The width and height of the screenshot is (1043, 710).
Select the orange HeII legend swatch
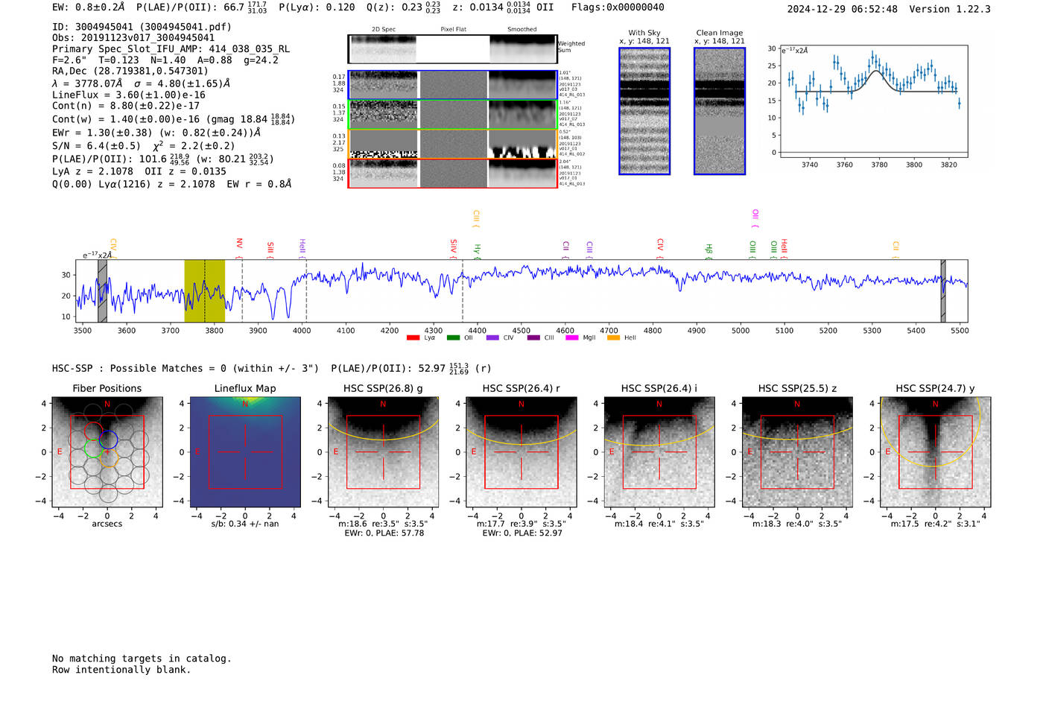click(x=613, y=338)
